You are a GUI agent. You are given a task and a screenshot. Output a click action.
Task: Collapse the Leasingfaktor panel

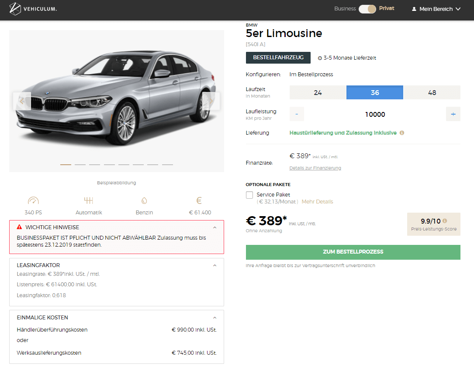(x=215, y=266)
